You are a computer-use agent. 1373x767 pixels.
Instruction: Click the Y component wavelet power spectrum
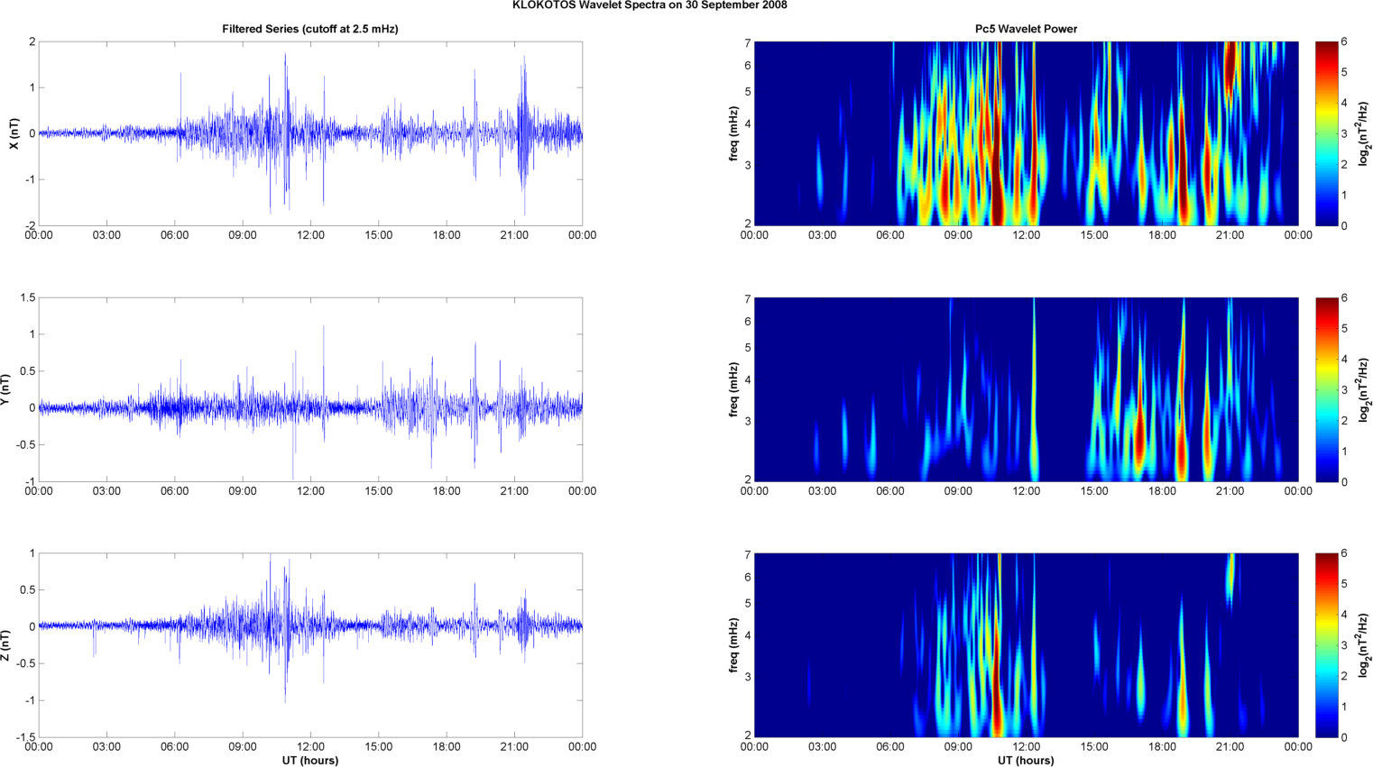1026,389
